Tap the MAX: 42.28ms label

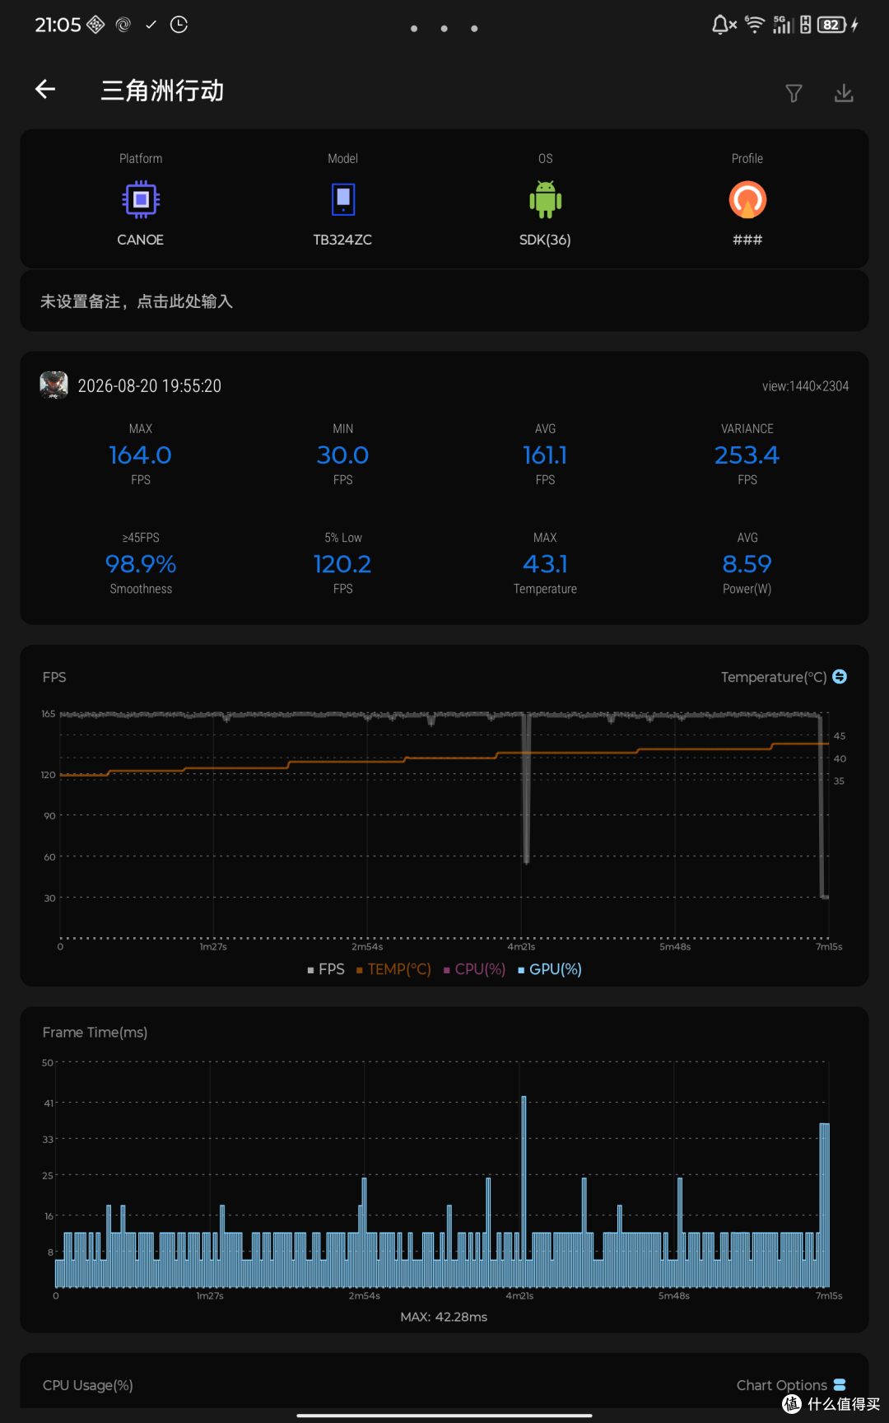click(444, 1317)
